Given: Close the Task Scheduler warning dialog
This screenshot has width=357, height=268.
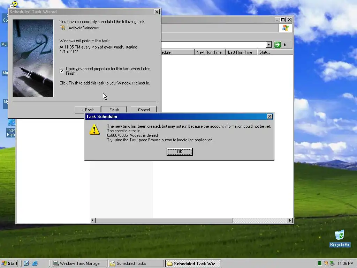Looking at the screenshot, I should tap(269, 117).
